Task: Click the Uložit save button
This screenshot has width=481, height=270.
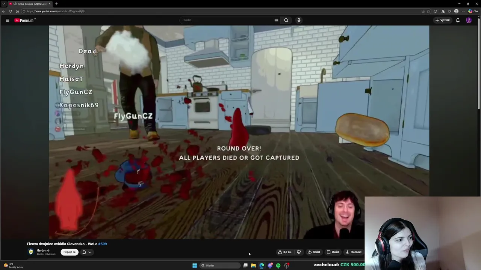Action: 333,252
